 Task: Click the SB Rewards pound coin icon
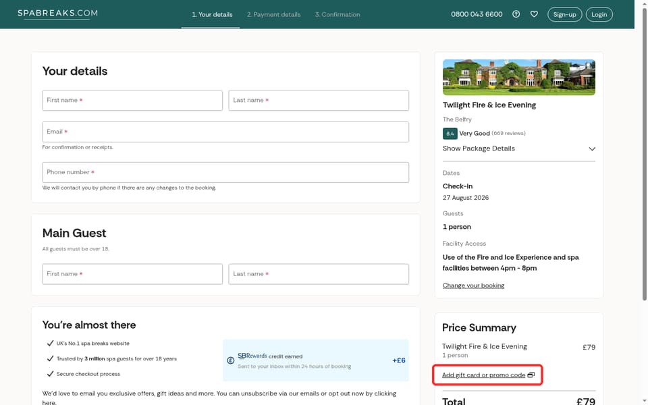coord(231,360)
